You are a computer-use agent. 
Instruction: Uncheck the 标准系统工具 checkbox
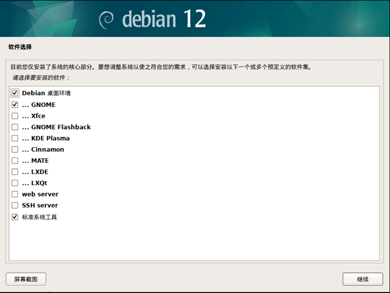click(x=15, y=217)
